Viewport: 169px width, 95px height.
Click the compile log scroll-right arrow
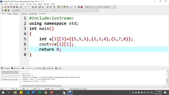165,86
